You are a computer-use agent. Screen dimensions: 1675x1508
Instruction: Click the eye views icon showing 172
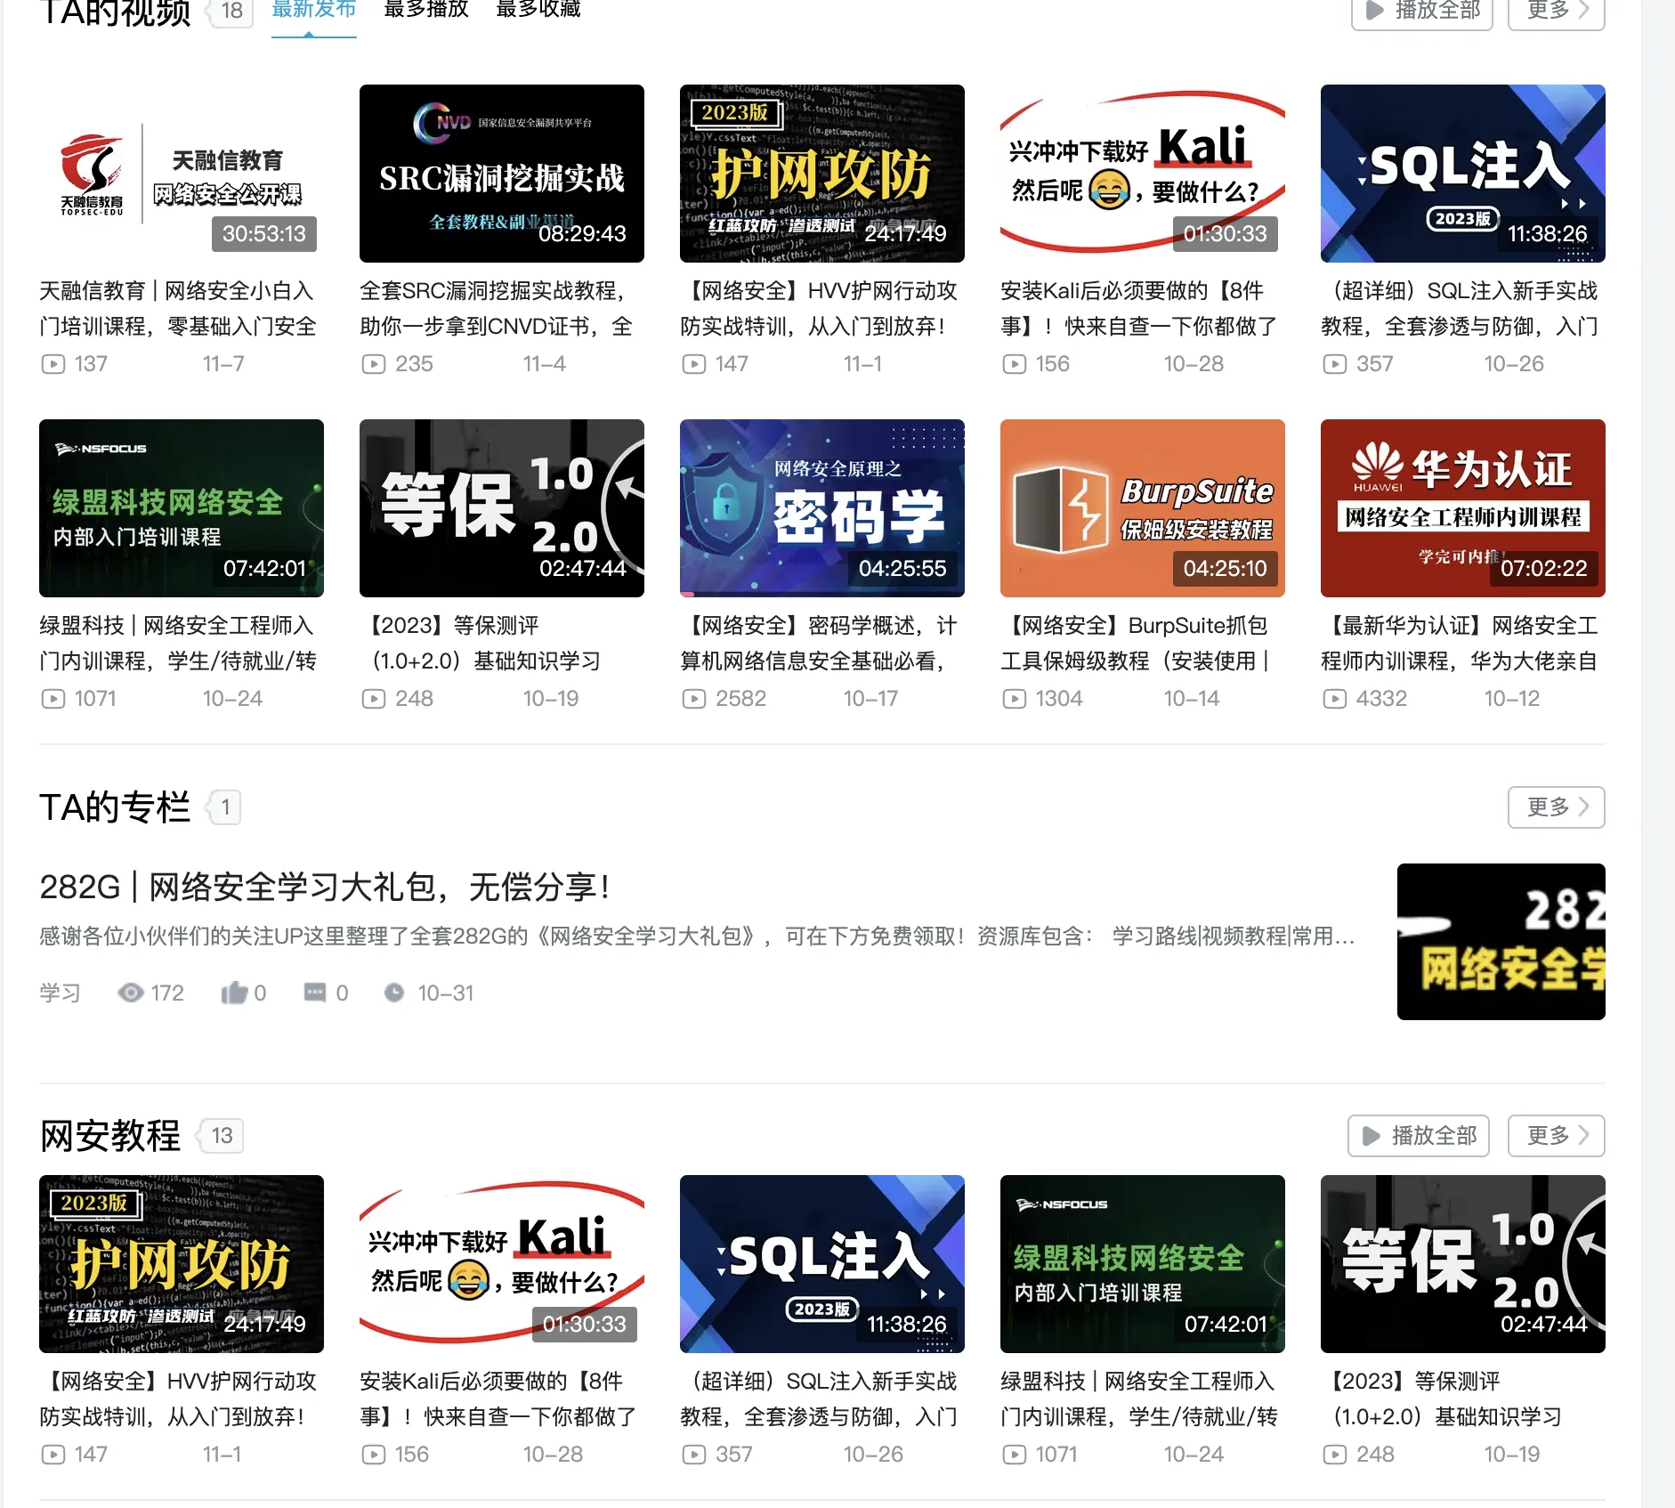click(131, 993)
